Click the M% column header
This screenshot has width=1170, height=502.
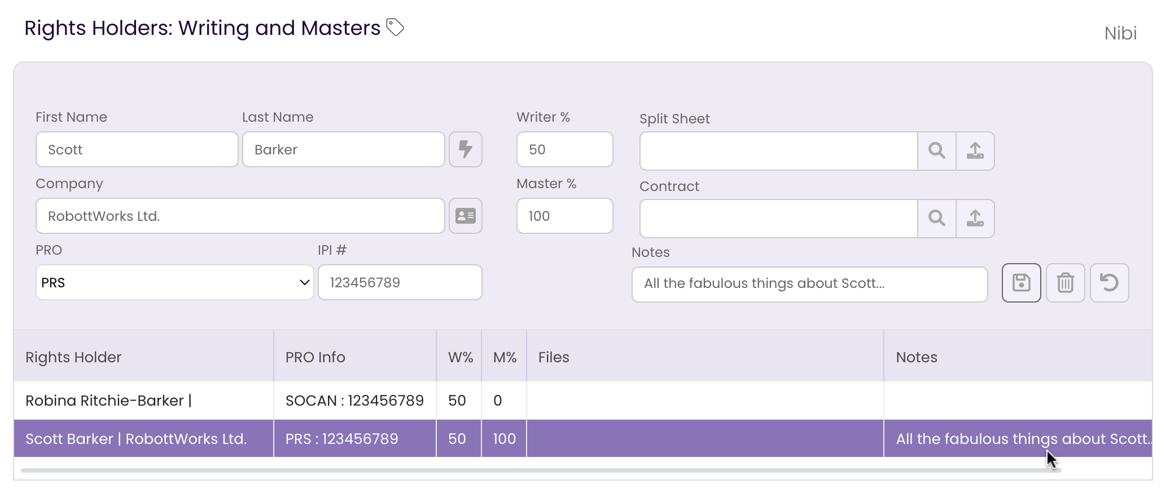coord(505,357)
